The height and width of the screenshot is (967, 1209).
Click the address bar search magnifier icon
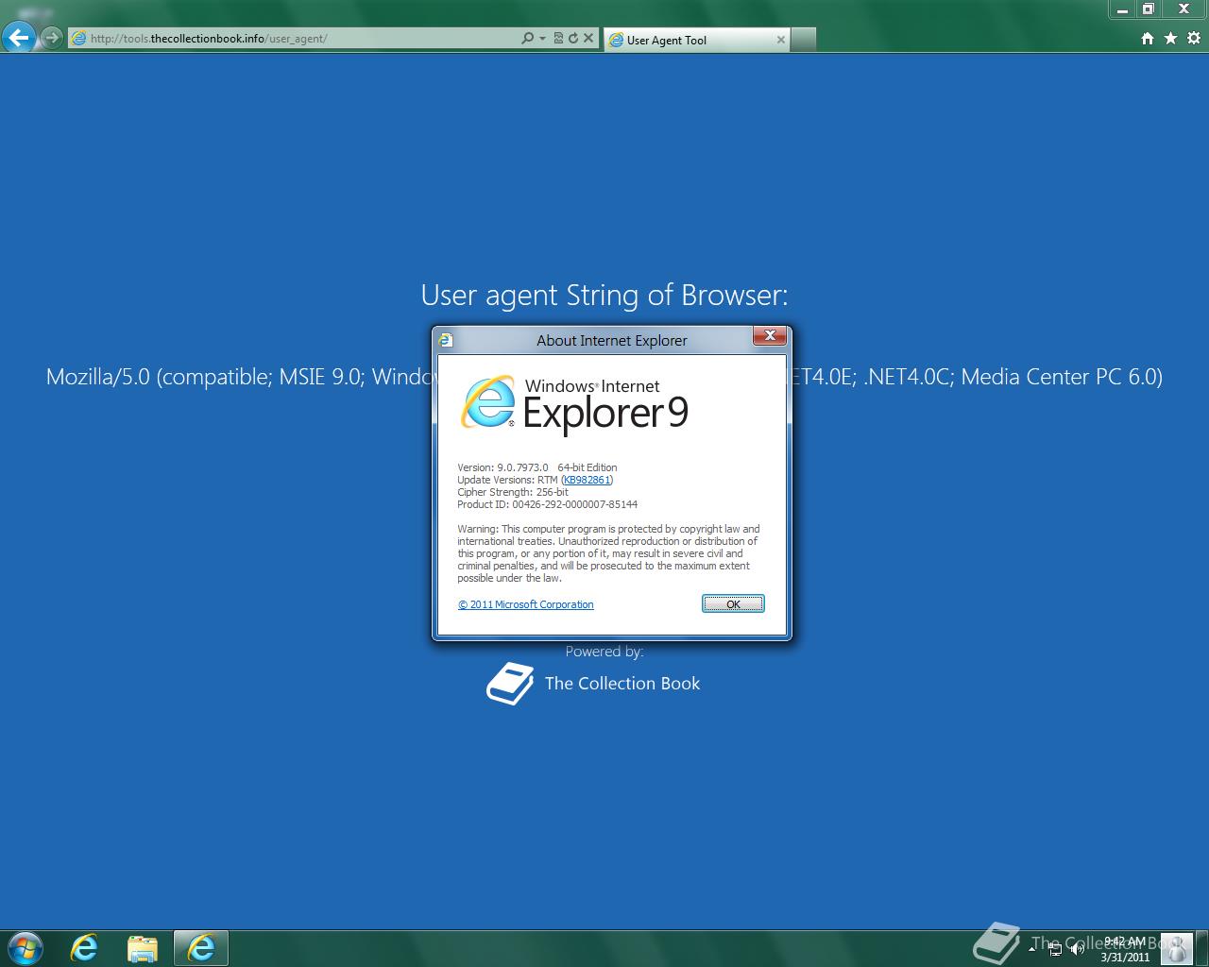pyautogui.click(x=527, y=39)
